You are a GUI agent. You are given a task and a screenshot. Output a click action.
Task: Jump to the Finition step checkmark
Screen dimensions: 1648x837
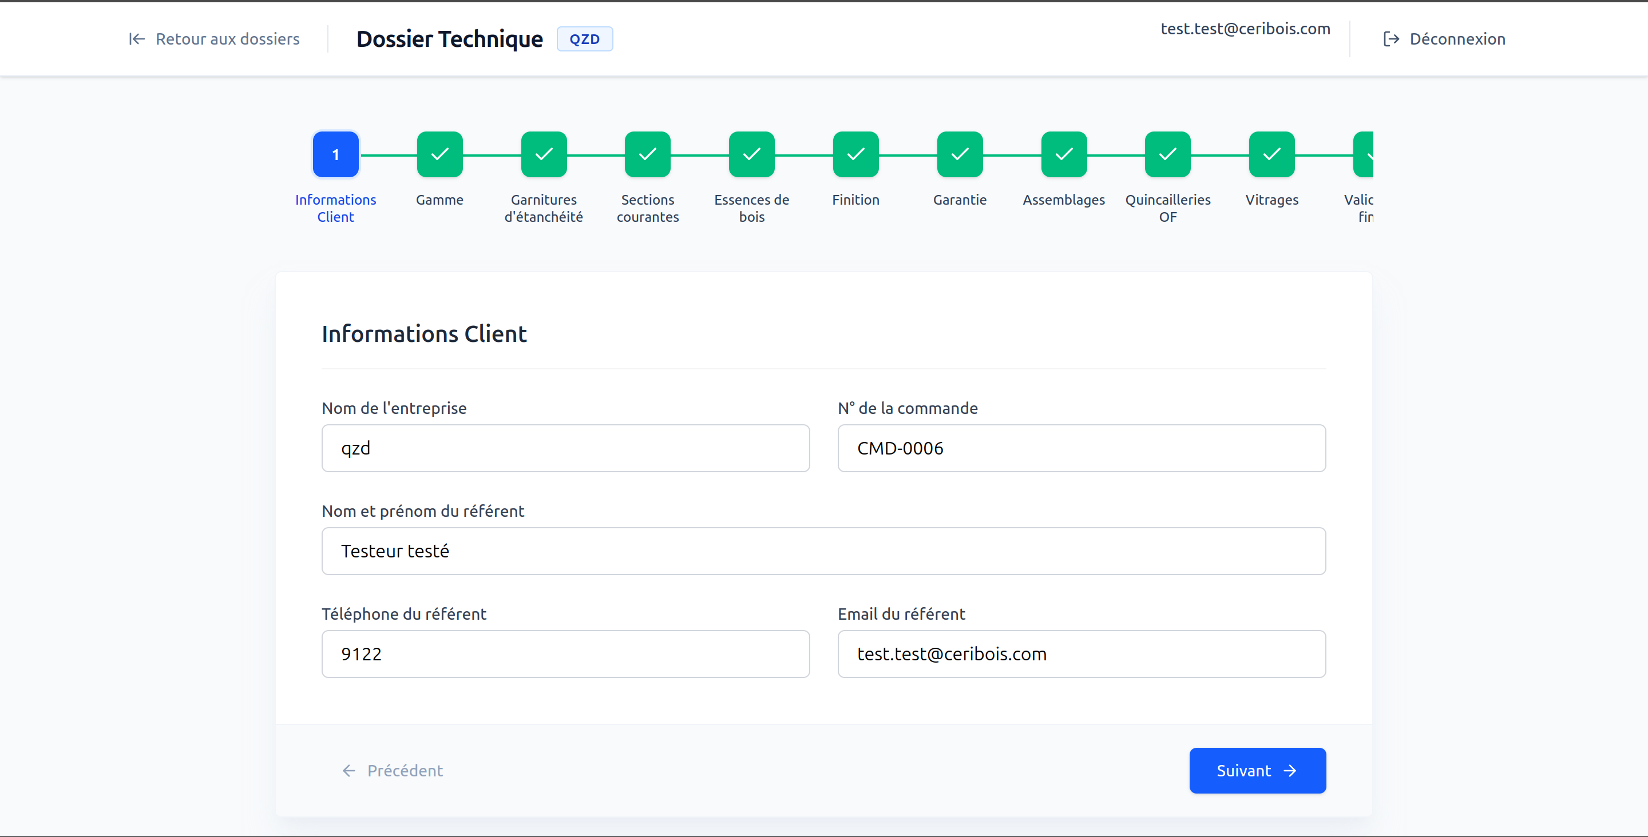tap(856, 154)
